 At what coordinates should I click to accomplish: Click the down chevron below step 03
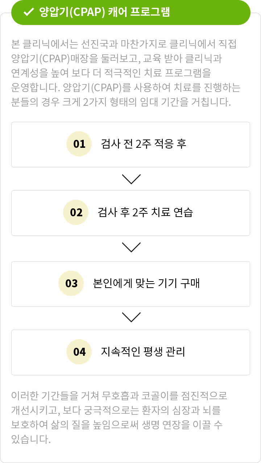pyautogui.click(x=131, y=317)
